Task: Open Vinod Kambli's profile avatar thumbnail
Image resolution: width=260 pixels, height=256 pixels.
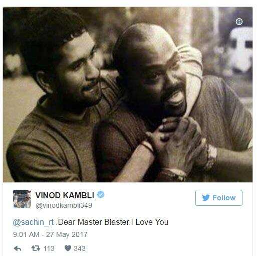Action: click(x=22, y=199)
